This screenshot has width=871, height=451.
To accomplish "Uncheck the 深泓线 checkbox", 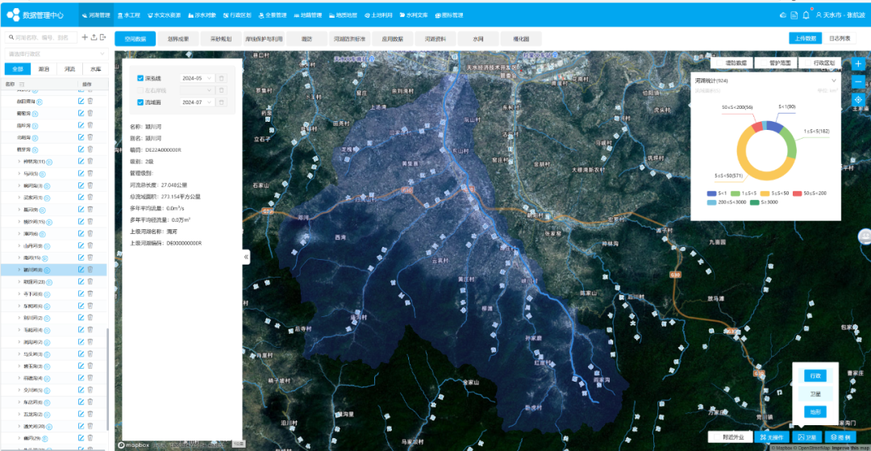I will click(x=140, y=78).
